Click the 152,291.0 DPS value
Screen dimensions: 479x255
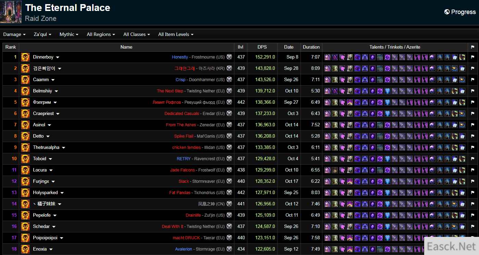265,57
